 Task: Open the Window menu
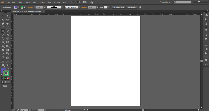[57, 2]
